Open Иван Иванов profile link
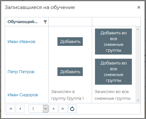The width and height of the screenshot is (146, 119). [21, 41]
